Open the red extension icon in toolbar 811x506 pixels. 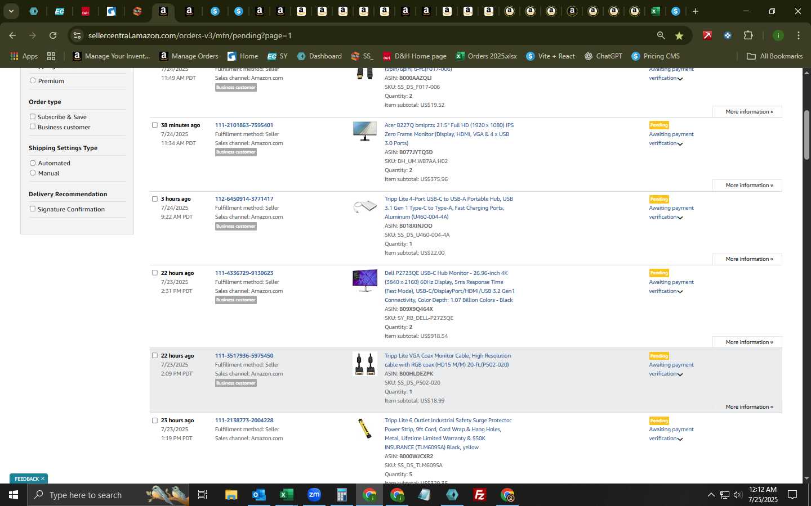[x=707, y=35]
